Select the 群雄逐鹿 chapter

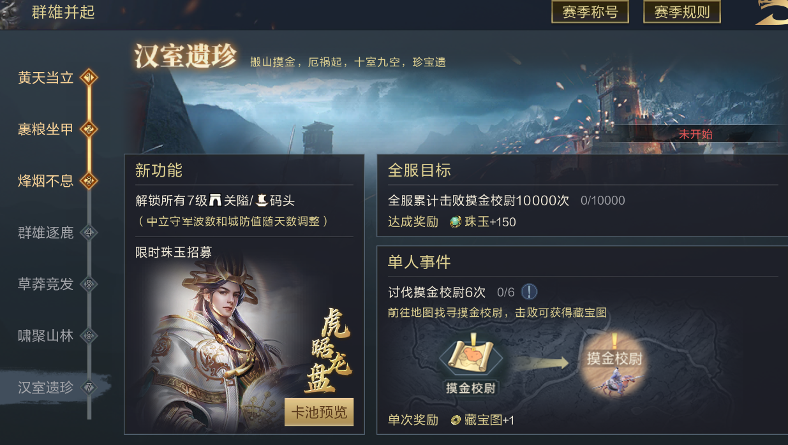click(x=46, y=233)
